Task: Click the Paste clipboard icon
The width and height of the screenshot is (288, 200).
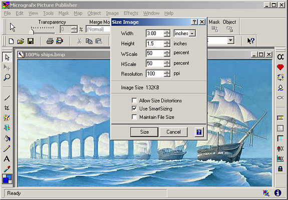Action: 99,41
